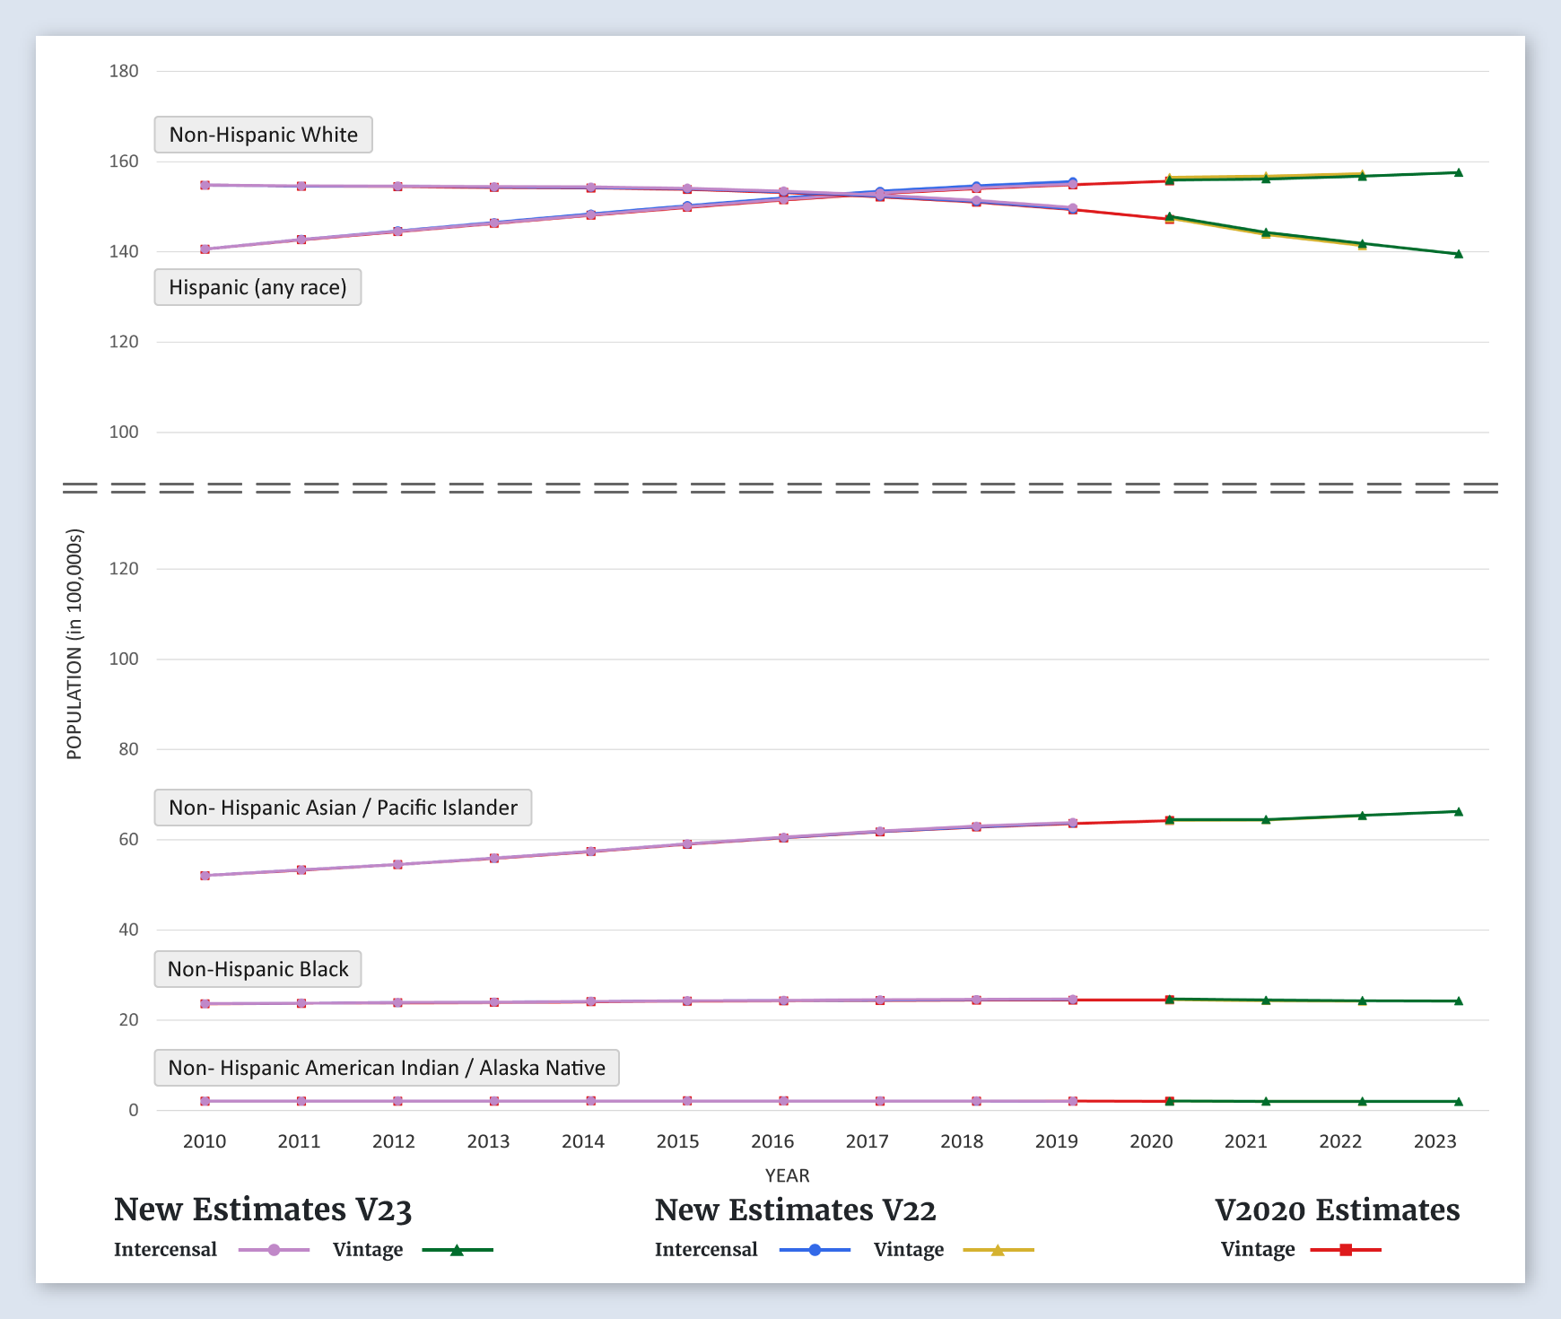Click the New Estimates V23 heading

coord(263,1210)
